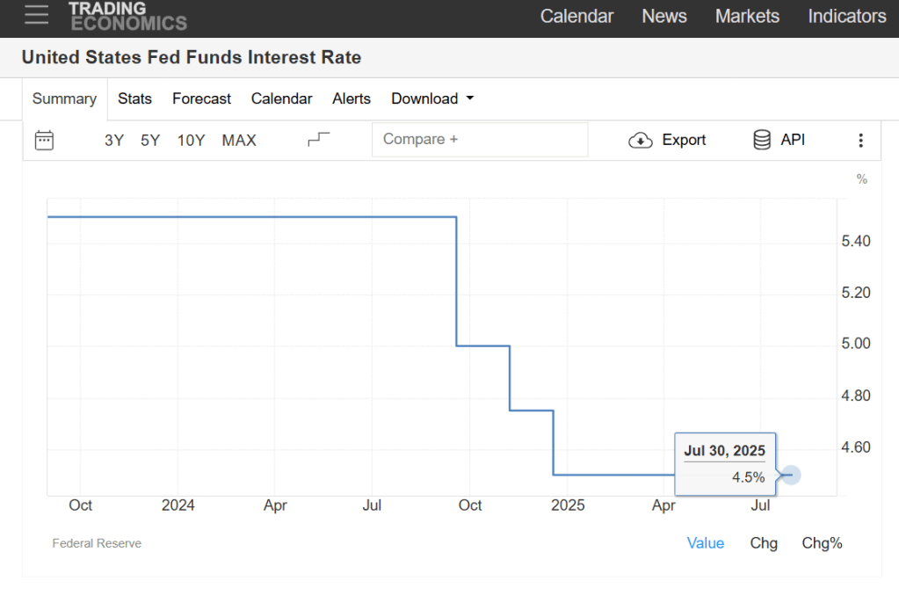Click the cloud download Export icon
This screenshot has height=603, width=899.
coord(641,140)
